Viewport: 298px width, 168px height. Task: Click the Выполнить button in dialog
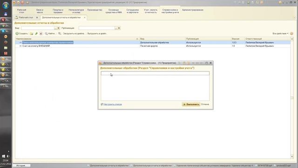[x=191, y=105]
